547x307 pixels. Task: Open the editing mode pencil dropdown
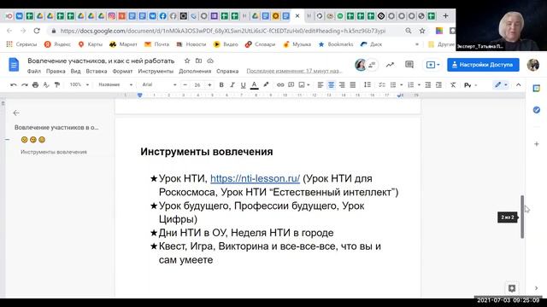coord(501,85)
